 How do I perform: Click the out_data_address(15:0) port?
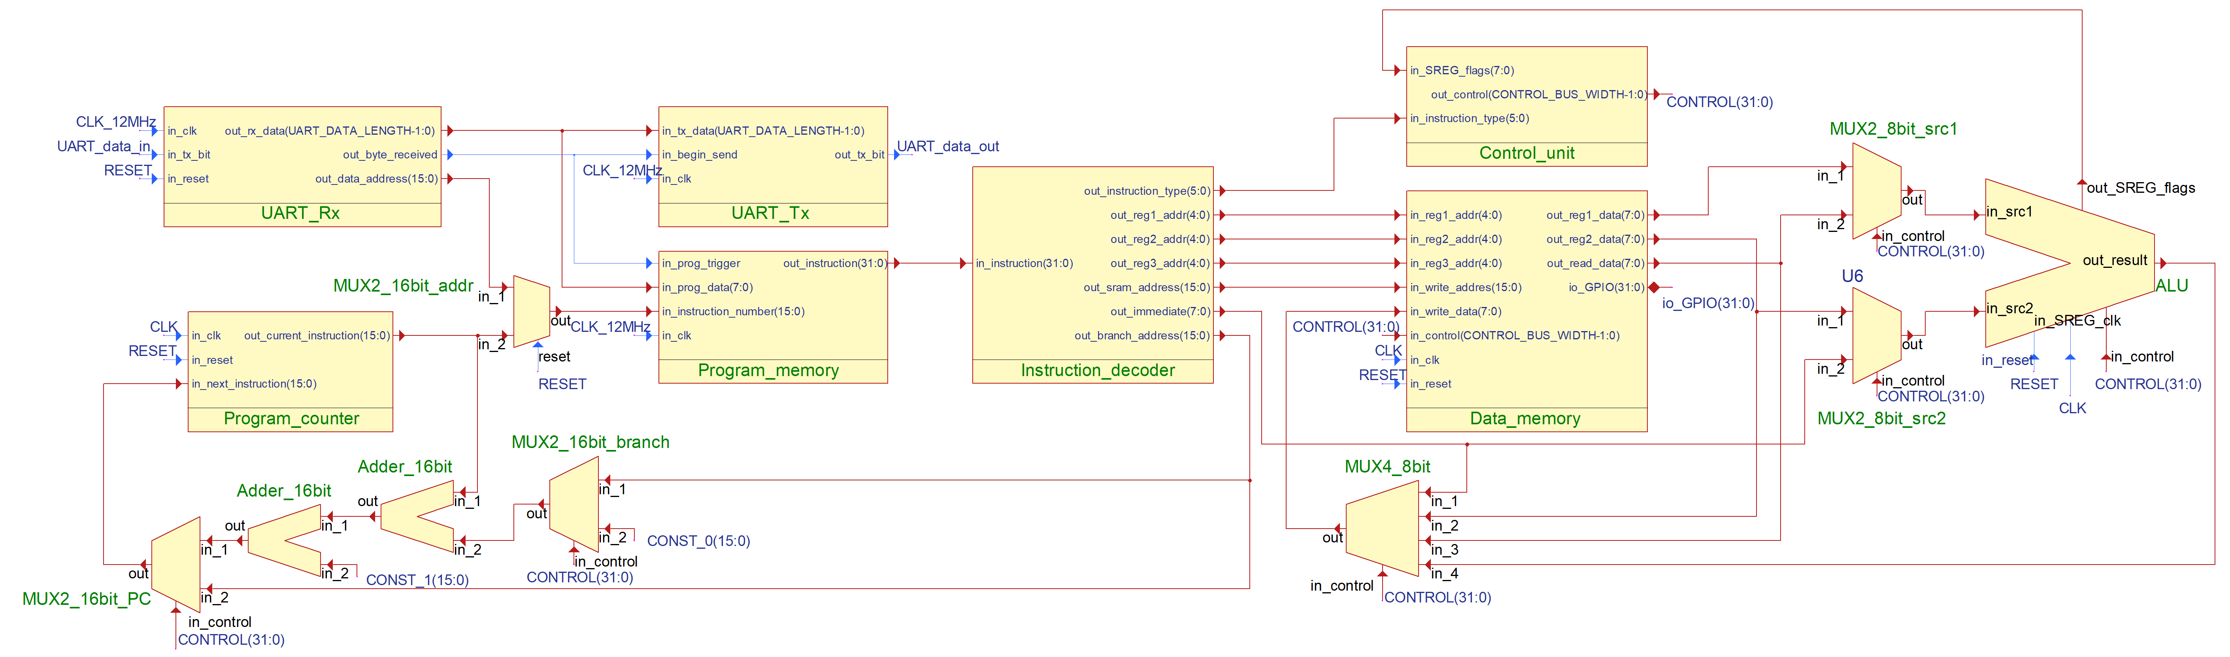(377, 179)
